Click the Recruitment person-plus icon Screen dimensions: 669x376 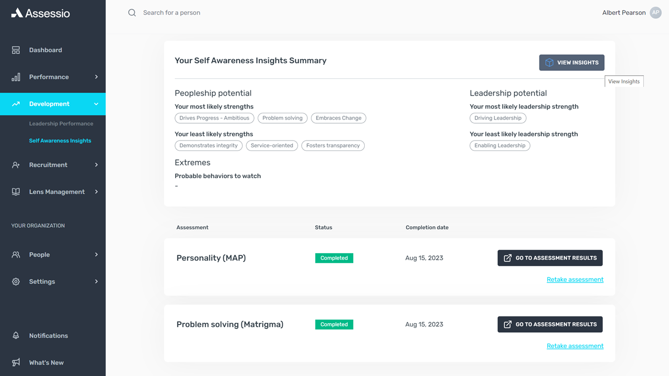(x=16, y=165)
